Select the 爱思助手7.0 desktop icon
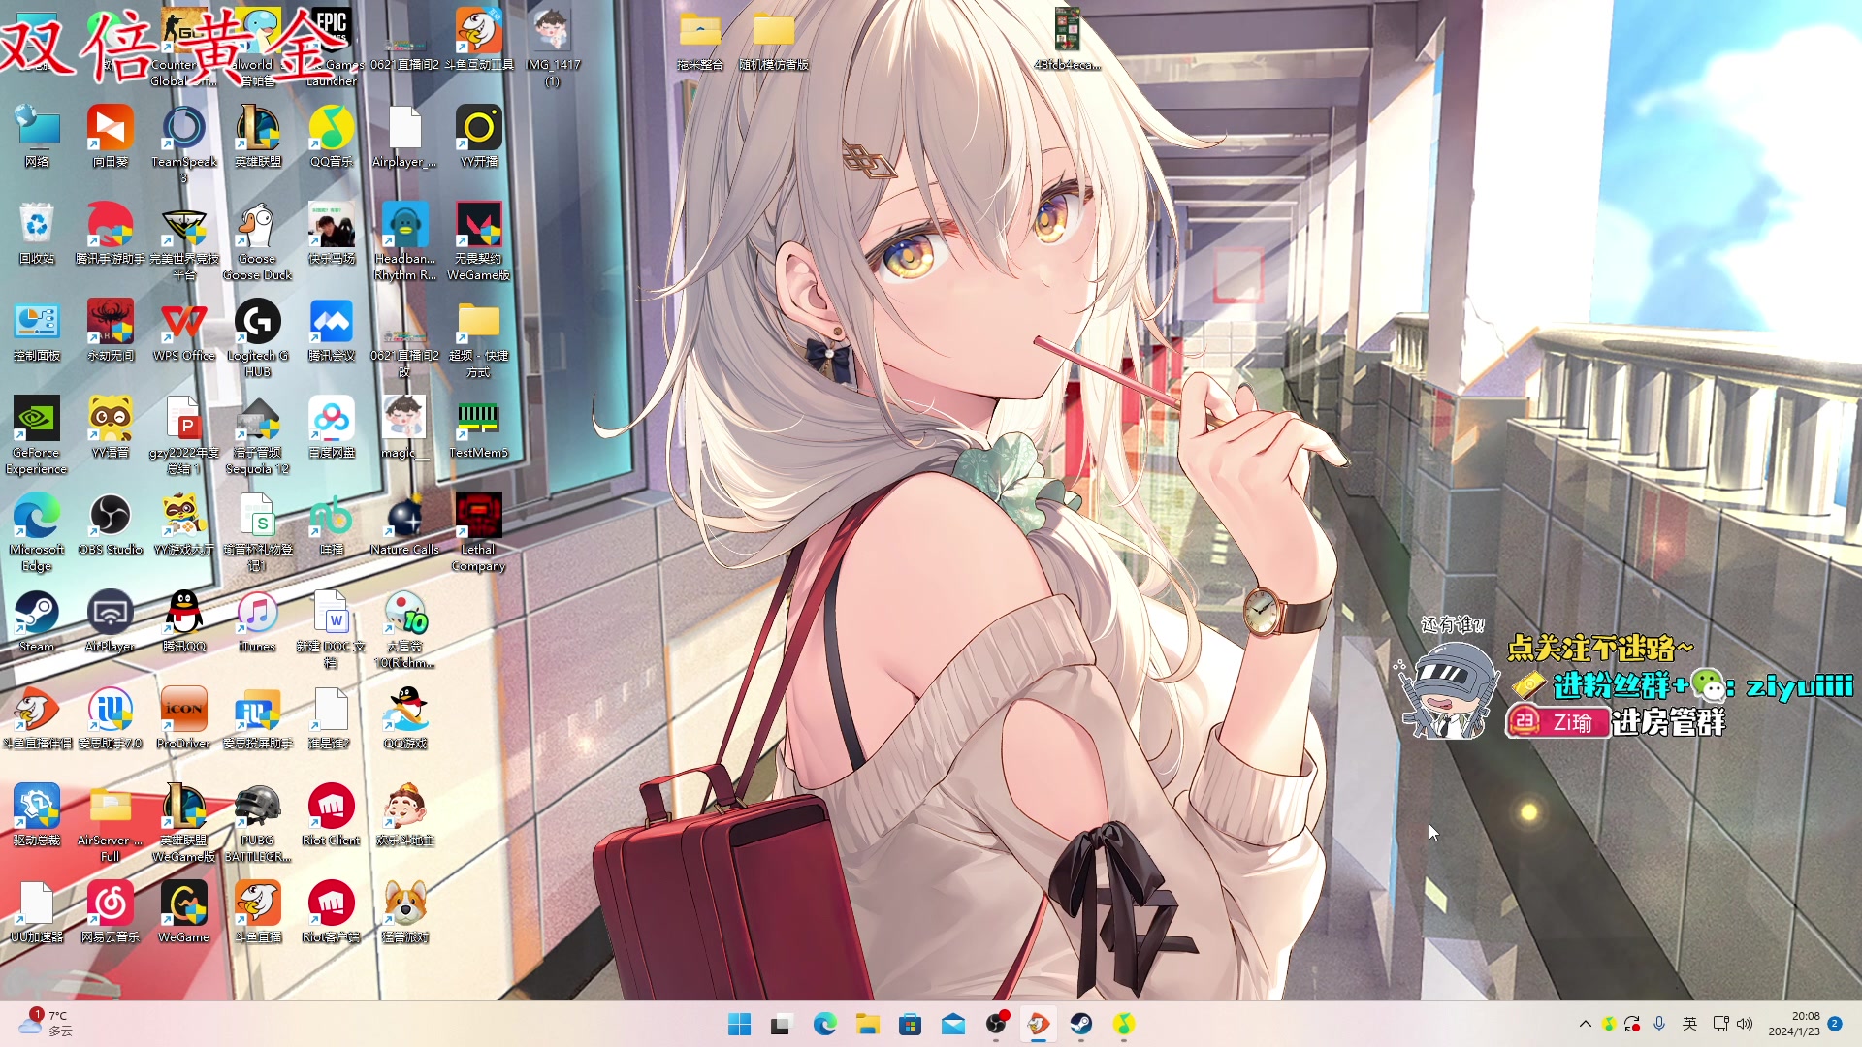Screen dimensions: 1862x1047 pyautogui.click(x=111, y=718)
